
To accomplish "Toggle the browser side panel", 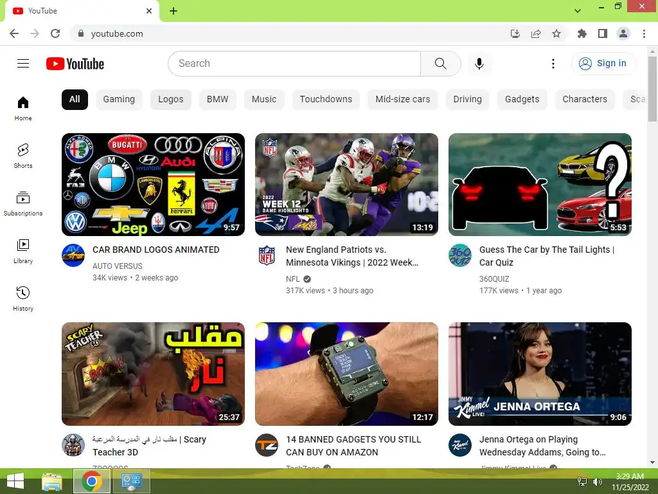I will (603, 33).
